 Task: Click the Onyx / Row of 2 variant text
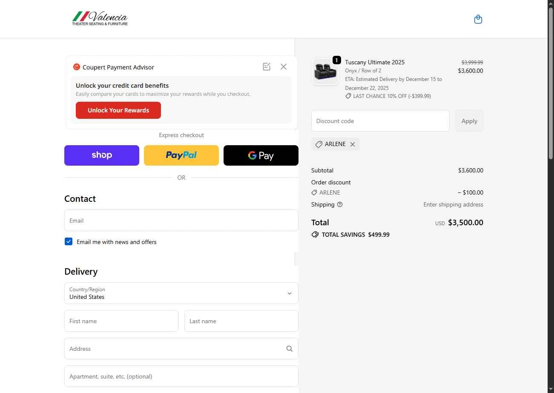363,71
